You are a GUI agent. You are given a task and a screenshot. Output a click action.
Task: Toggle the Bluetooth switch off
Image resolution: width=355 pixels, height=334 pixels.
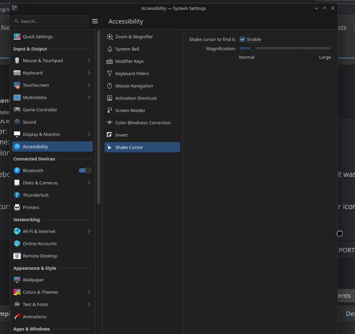[85, 170]
